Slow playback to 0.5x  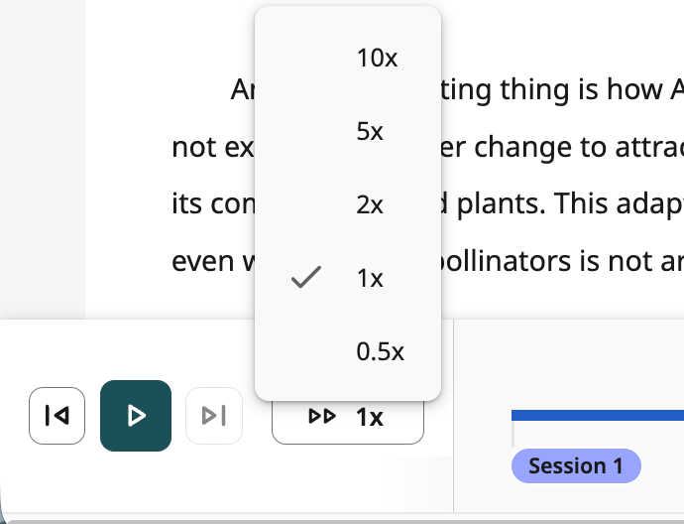348,350
